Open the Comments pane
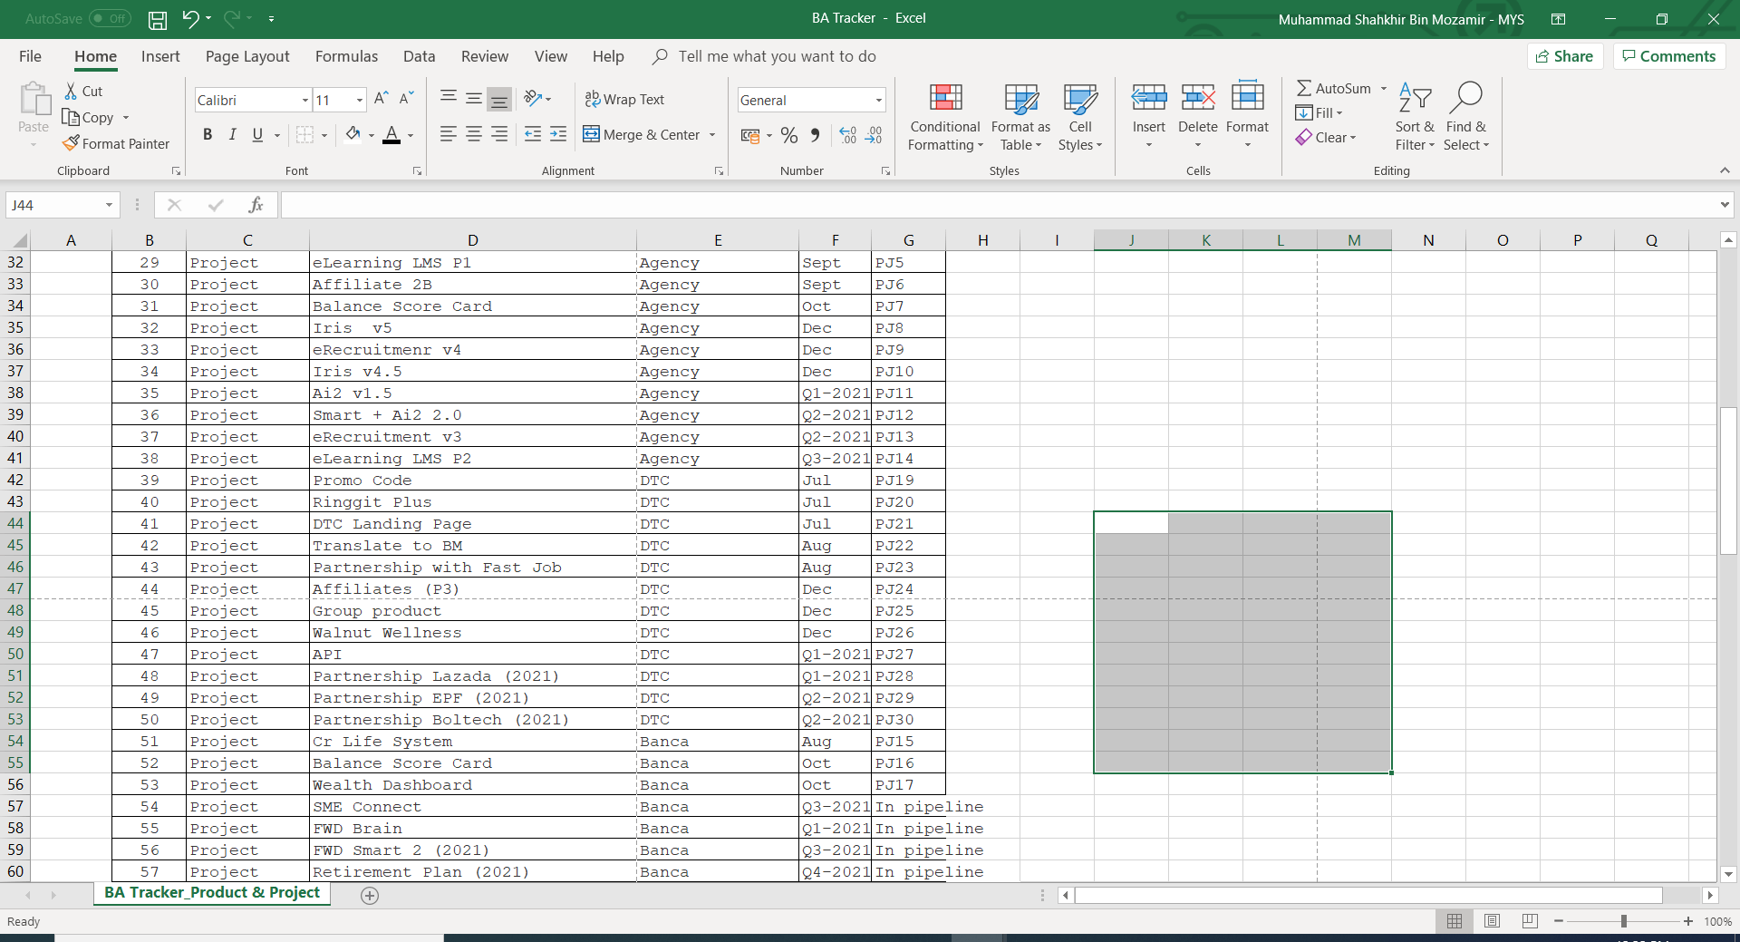This screenshot has height=942, width=1740. coord(1668,55)
